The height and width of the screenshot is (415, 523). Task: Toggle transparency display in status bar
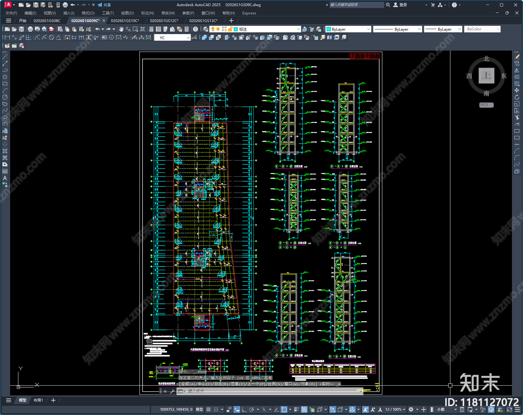click(x=304, y=409)
